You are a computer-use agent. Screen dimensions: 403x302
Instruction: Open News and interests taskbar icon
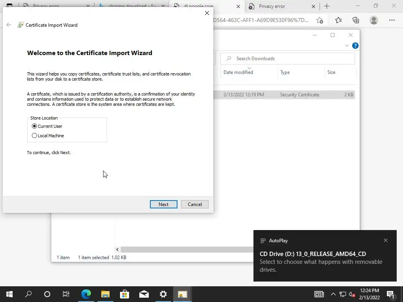(x=319, y=294)
